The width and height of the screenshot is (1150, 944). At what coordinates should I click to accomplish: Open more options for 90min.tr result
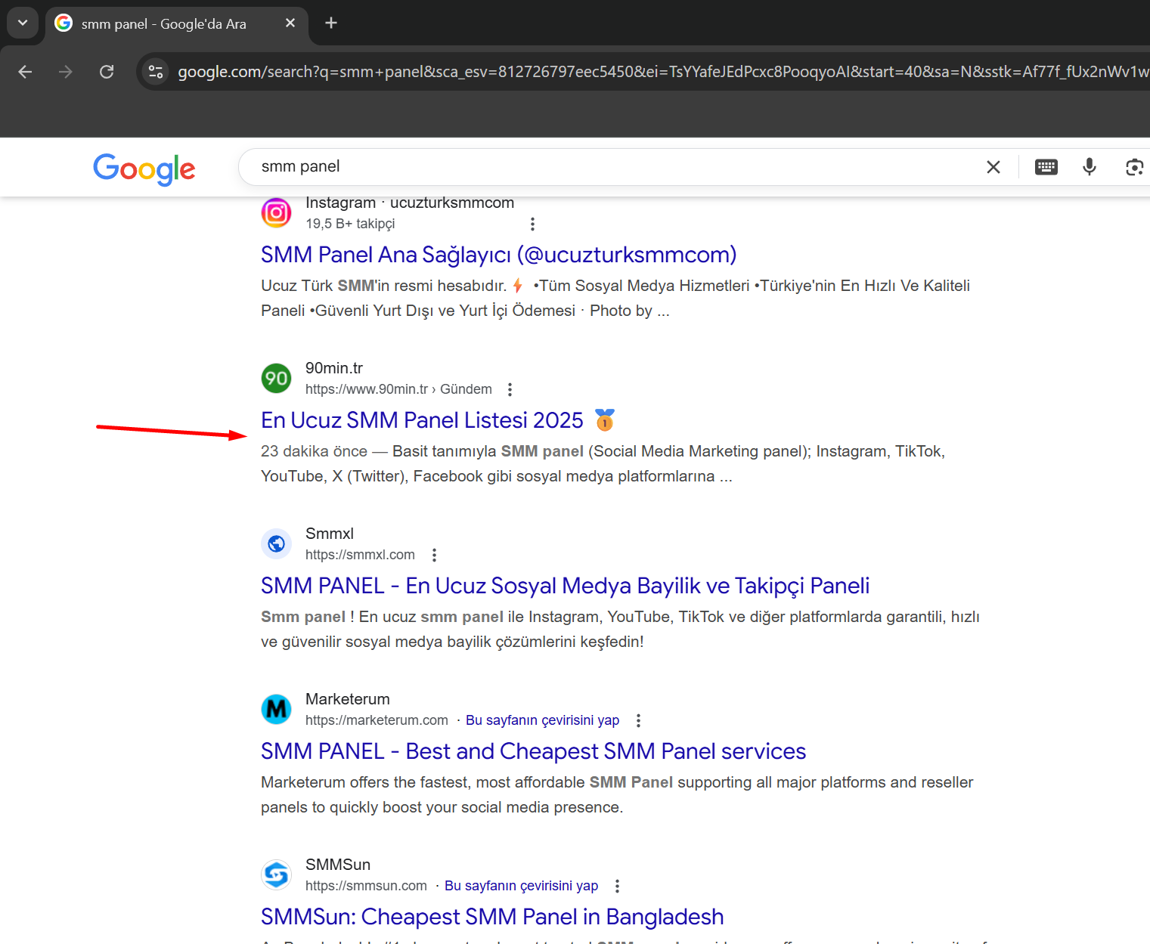[x=510, y=389]
